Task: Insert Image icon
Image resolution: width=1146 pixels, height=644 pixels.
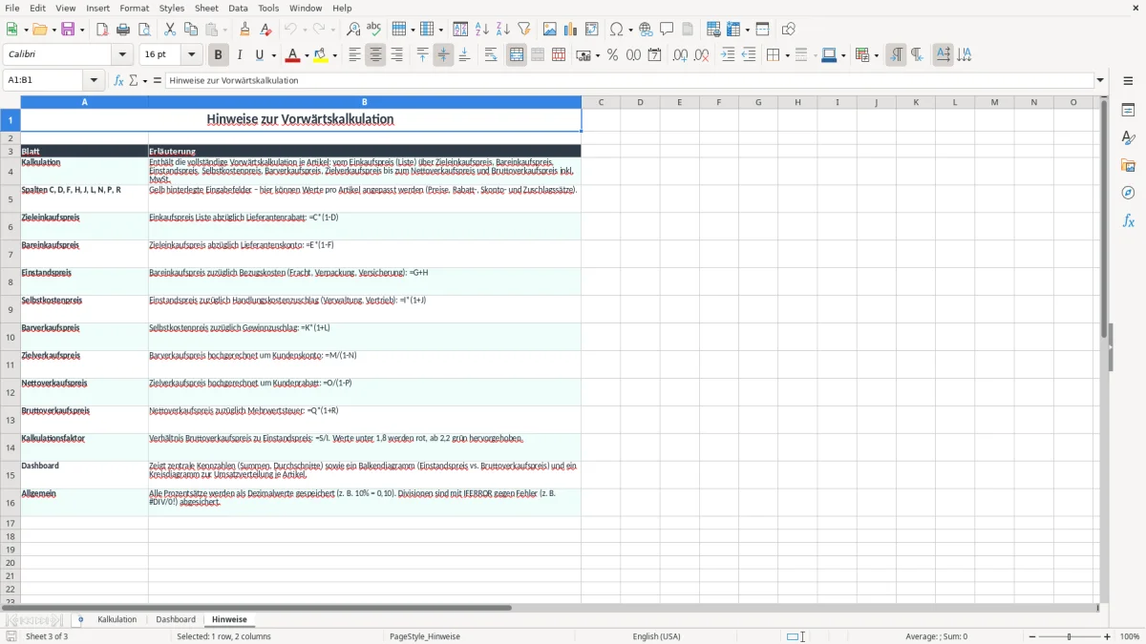Action: [x=550, y=30]
